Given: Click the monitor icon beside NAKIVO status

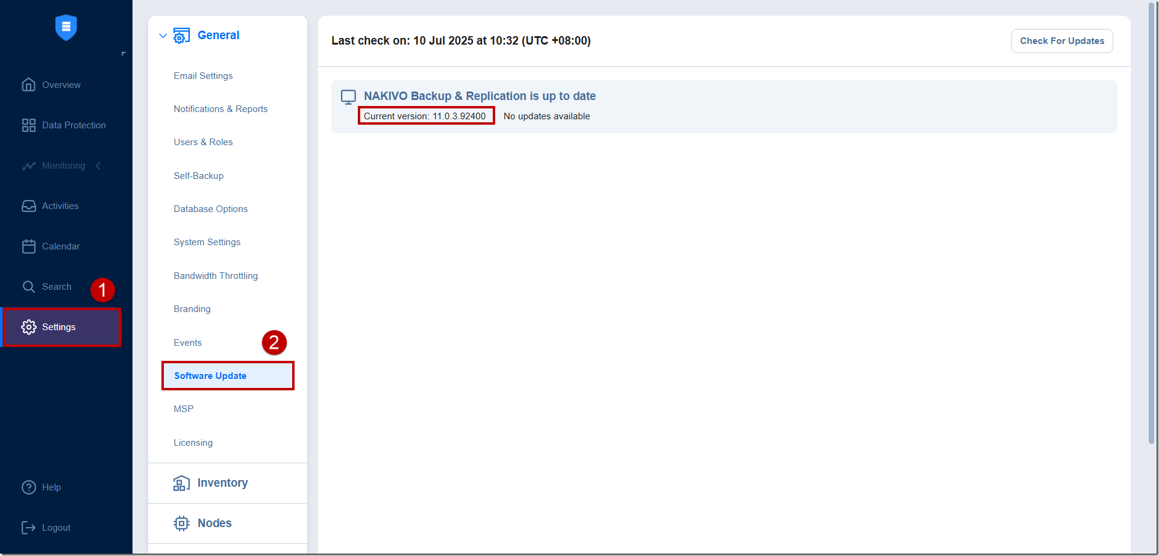Looking at the screenshot, I should click(x=348, y=97).
